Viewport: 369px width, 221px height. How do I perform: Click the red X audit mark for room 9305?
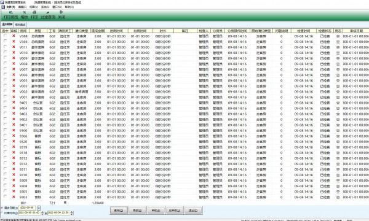click(x=14, y=192)
